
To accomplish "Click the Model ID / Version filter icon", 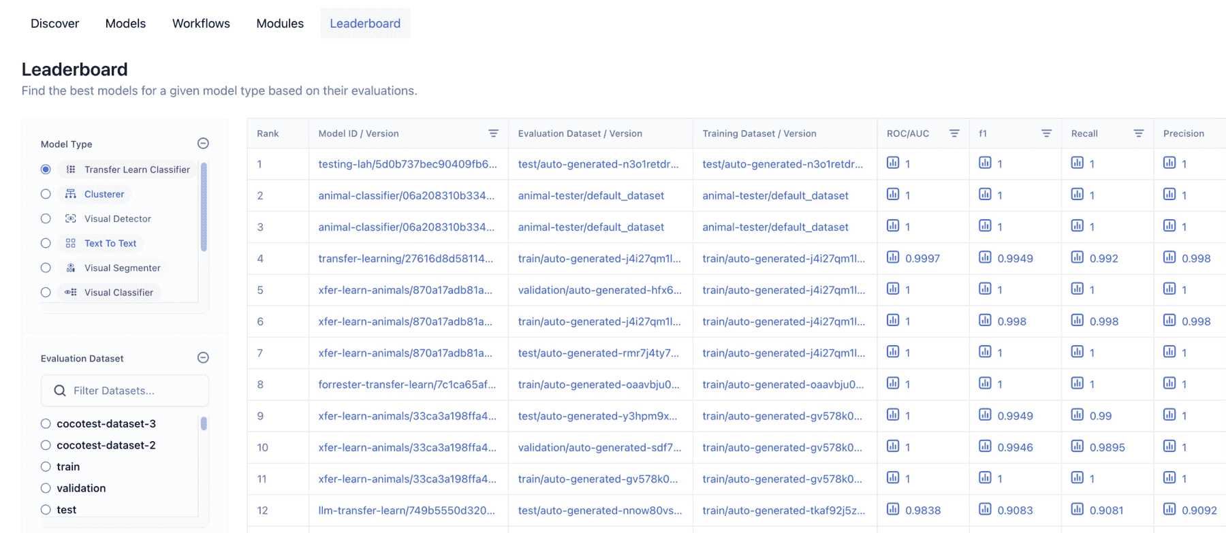I will coord(493,133).
